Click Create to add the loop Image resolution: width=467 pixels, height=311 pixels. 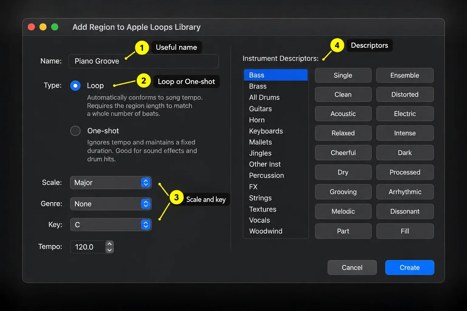click(x=410, y=268)
